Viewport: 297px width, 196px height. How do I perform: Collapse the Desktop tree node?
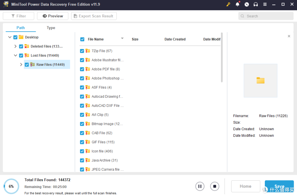10,37
